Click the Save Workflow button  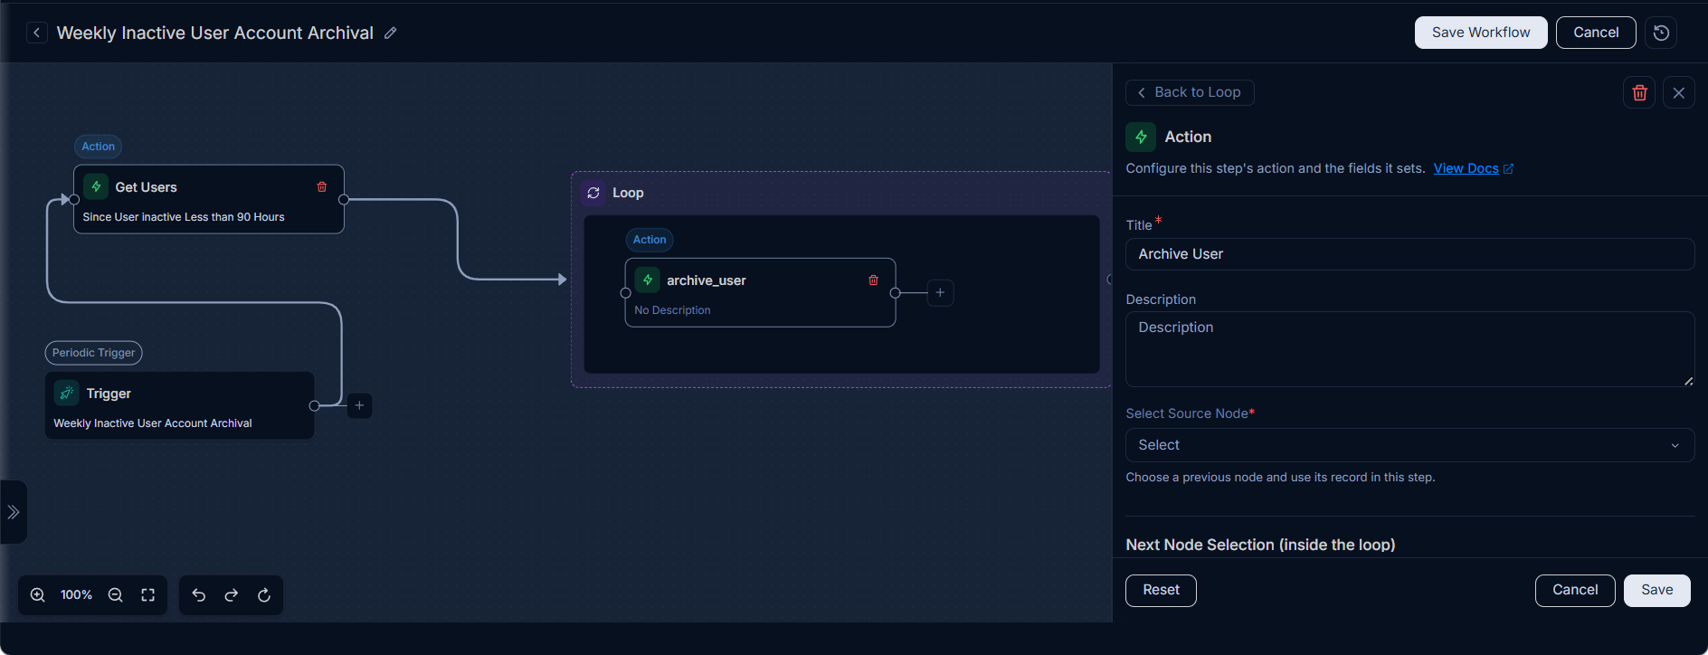1481,33
